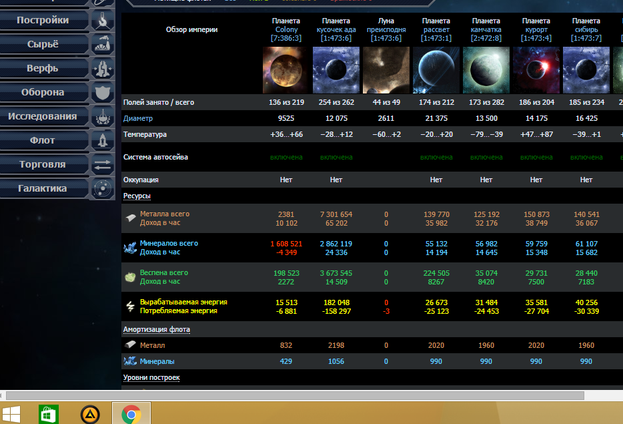
Task: Click the horizontal page scrollbar
Action: [x=295, y=395]
